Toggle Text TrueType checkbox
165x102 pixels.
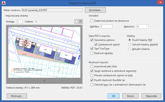92,49
